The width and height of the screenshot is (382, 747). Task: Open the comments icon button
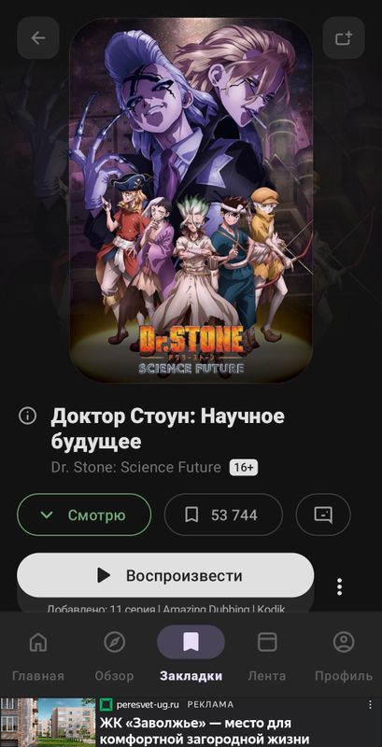[x=323, y=515]
